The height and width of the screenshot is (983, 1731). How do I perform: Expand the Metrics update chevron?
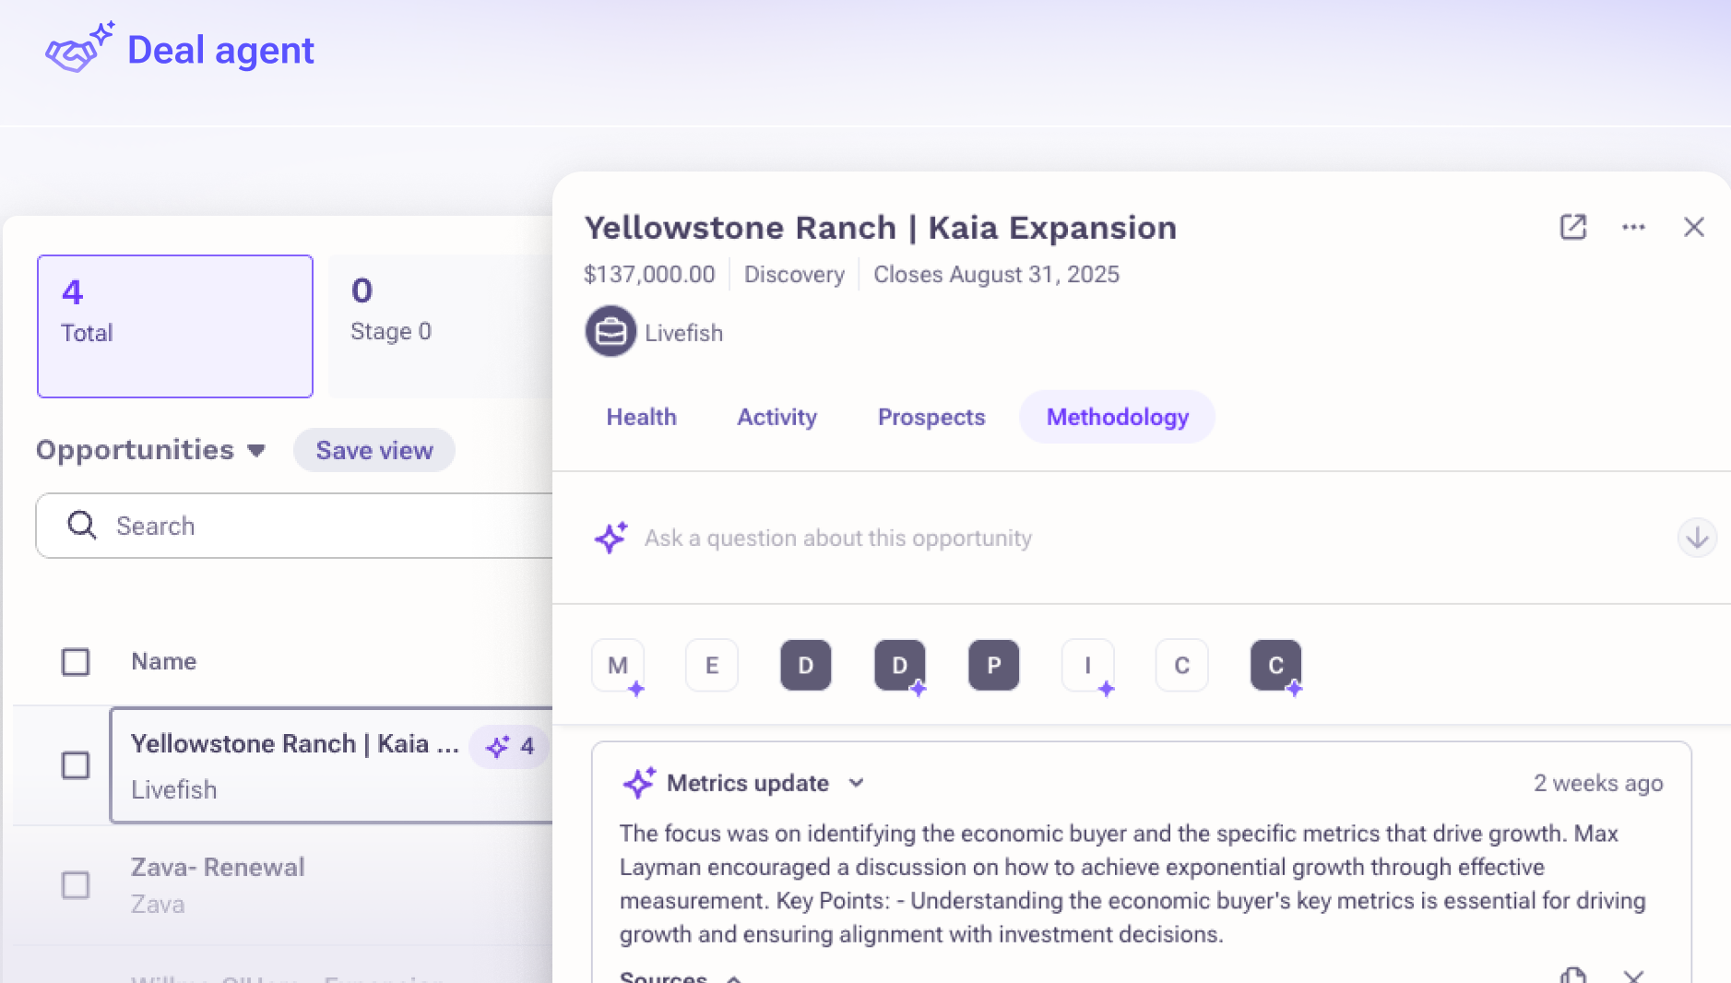point(857,783)
